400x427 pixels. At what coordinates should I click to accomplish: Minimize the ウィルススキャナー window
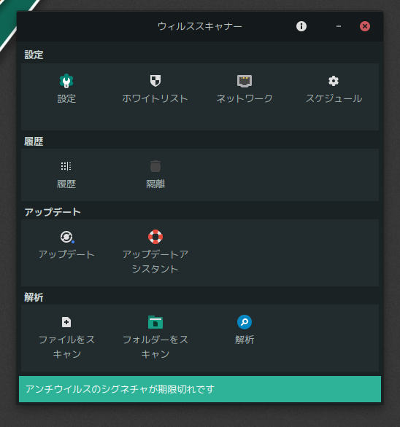click(x=339, y=26)
